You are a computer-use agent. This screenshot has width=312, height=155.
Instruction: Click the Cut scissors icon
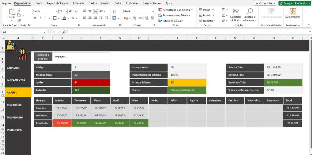19,10
